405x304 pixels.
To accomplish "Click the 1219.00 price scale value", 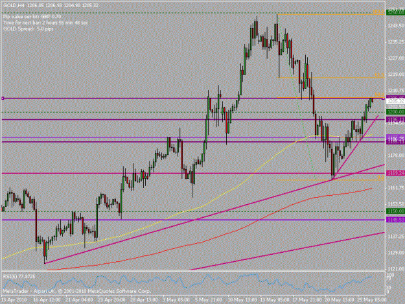I will pyautogui.click(x=396, y=74).
